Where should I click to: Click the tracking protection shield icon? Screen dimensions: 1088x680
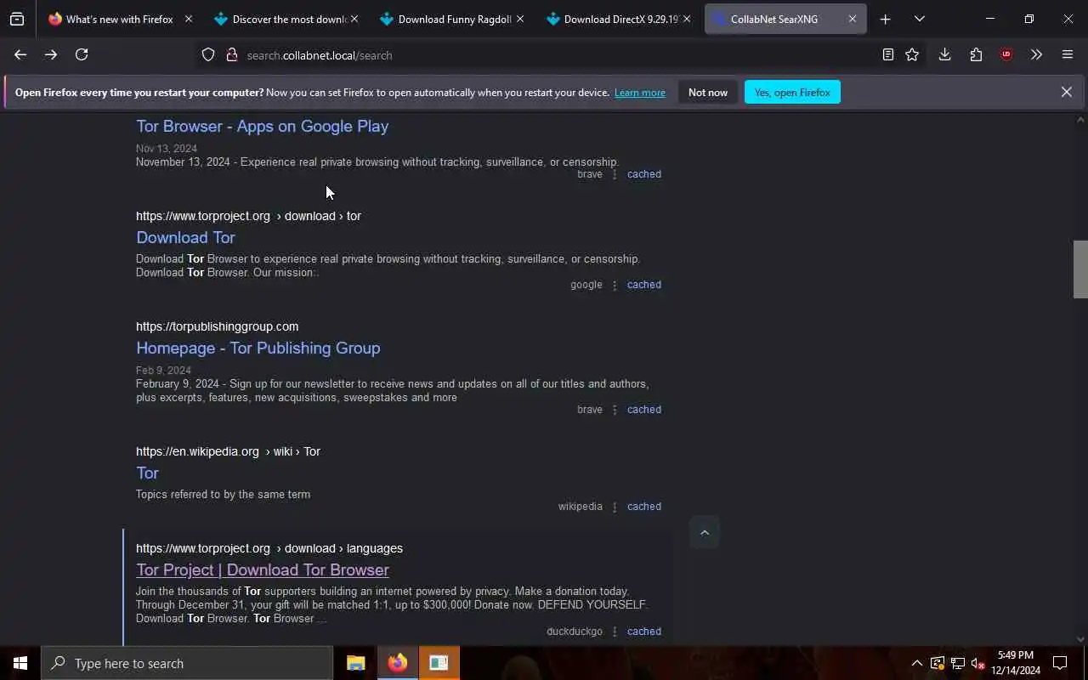(208, 54)
